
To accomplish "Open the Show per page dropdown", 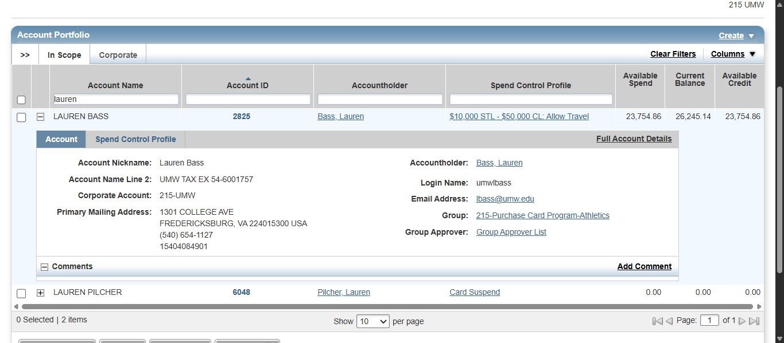I will 373,321.
